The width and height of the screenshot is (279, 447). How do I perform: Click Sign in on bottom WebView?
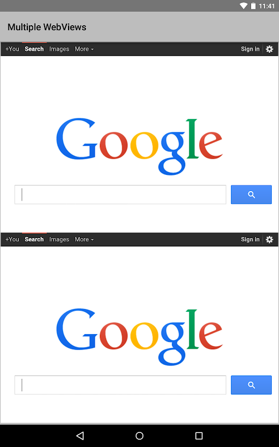[250, 240]
